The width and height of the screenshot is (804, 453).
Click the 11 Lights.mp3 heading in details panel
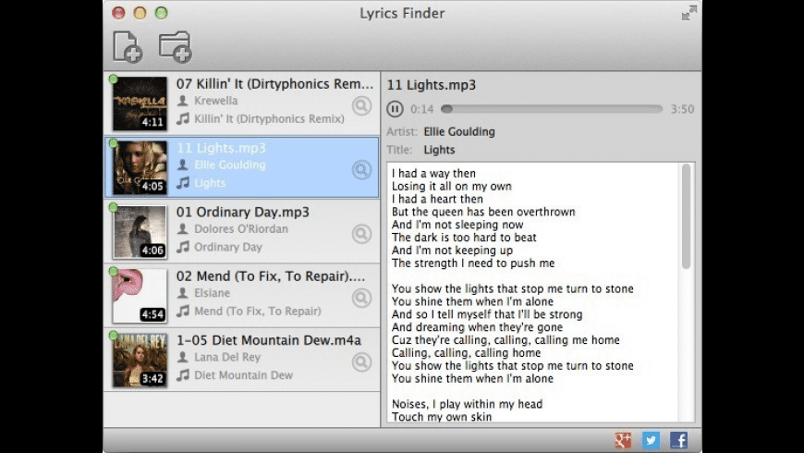click(432, 85)
